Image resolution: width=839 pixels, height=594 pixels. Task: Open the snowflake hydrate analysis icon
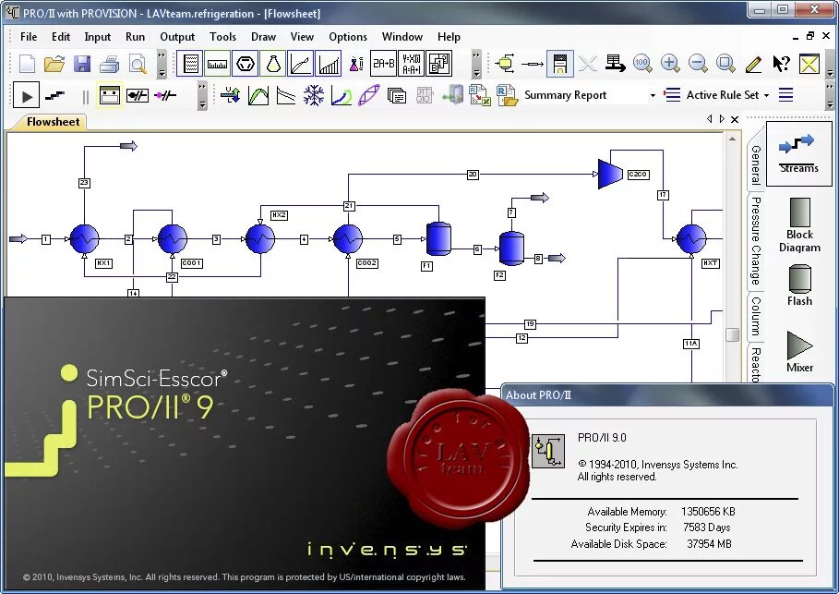(314, 96)
